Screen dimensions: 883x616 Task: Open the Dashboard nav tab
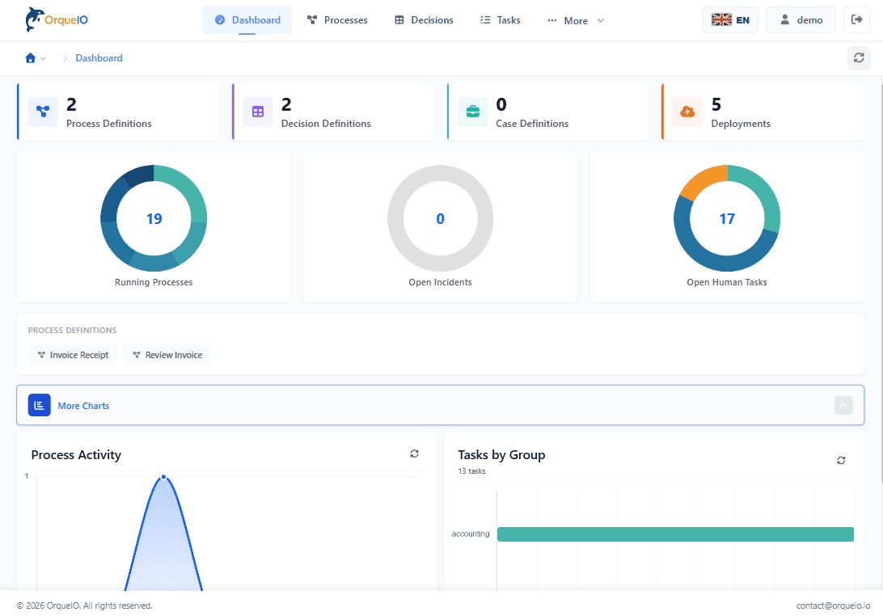[247, 19]
